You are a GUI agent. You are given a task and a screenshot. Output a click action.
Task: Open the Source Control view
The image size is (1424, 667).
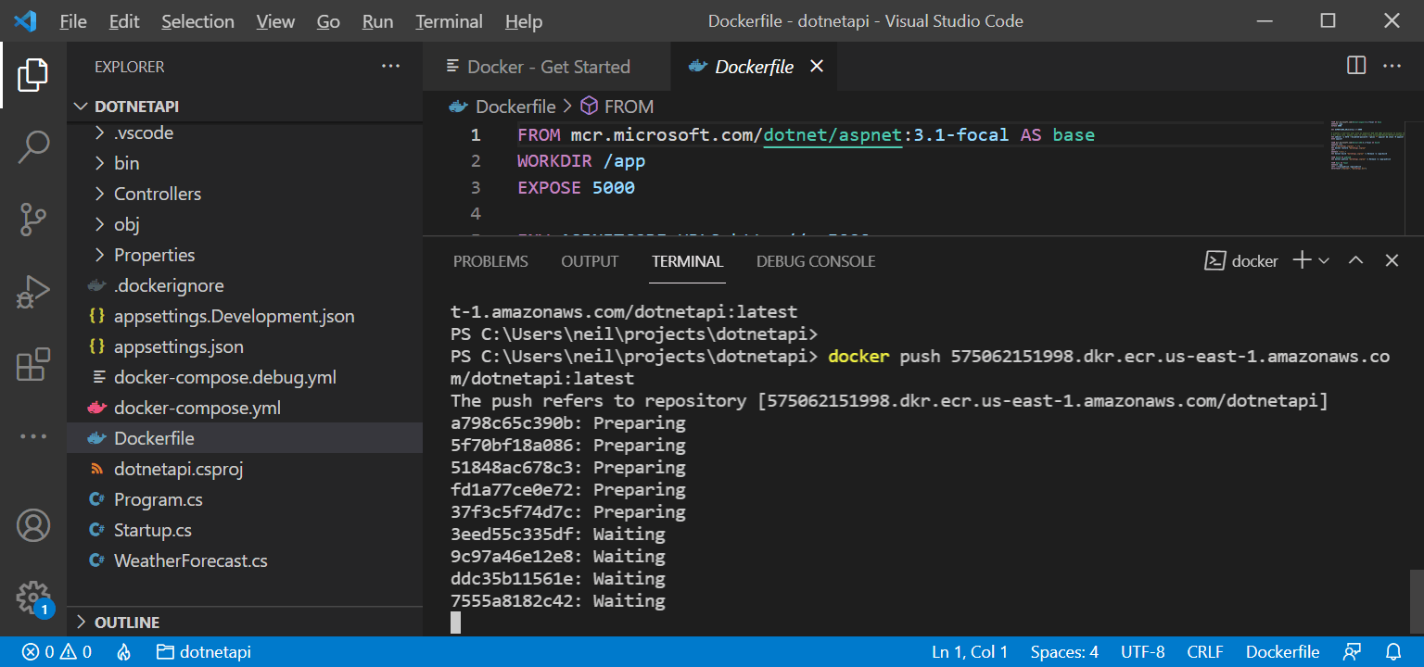(33, 220)
